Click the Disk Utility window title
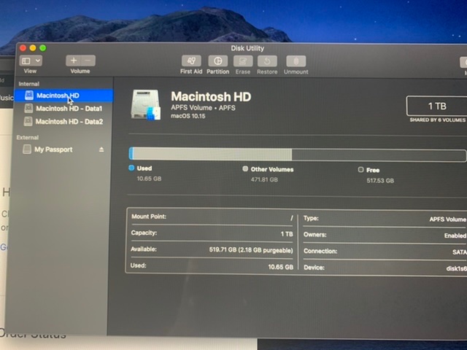467x350 pixels. pos(247,48)
